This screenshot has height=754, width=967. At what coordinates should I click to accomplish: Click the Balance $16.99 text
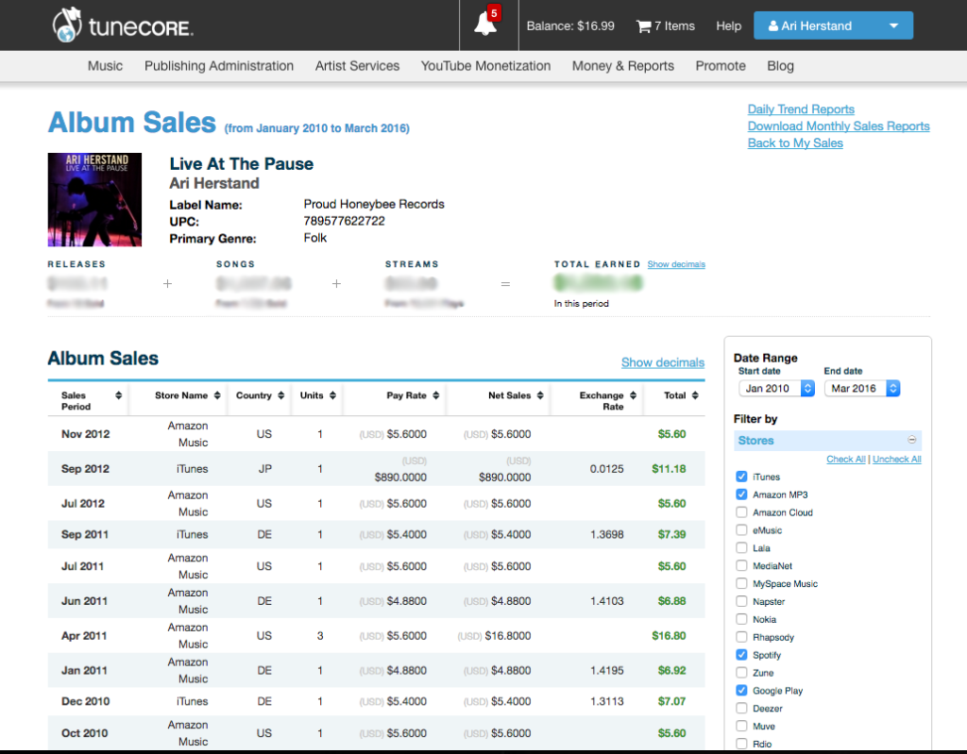569,25
